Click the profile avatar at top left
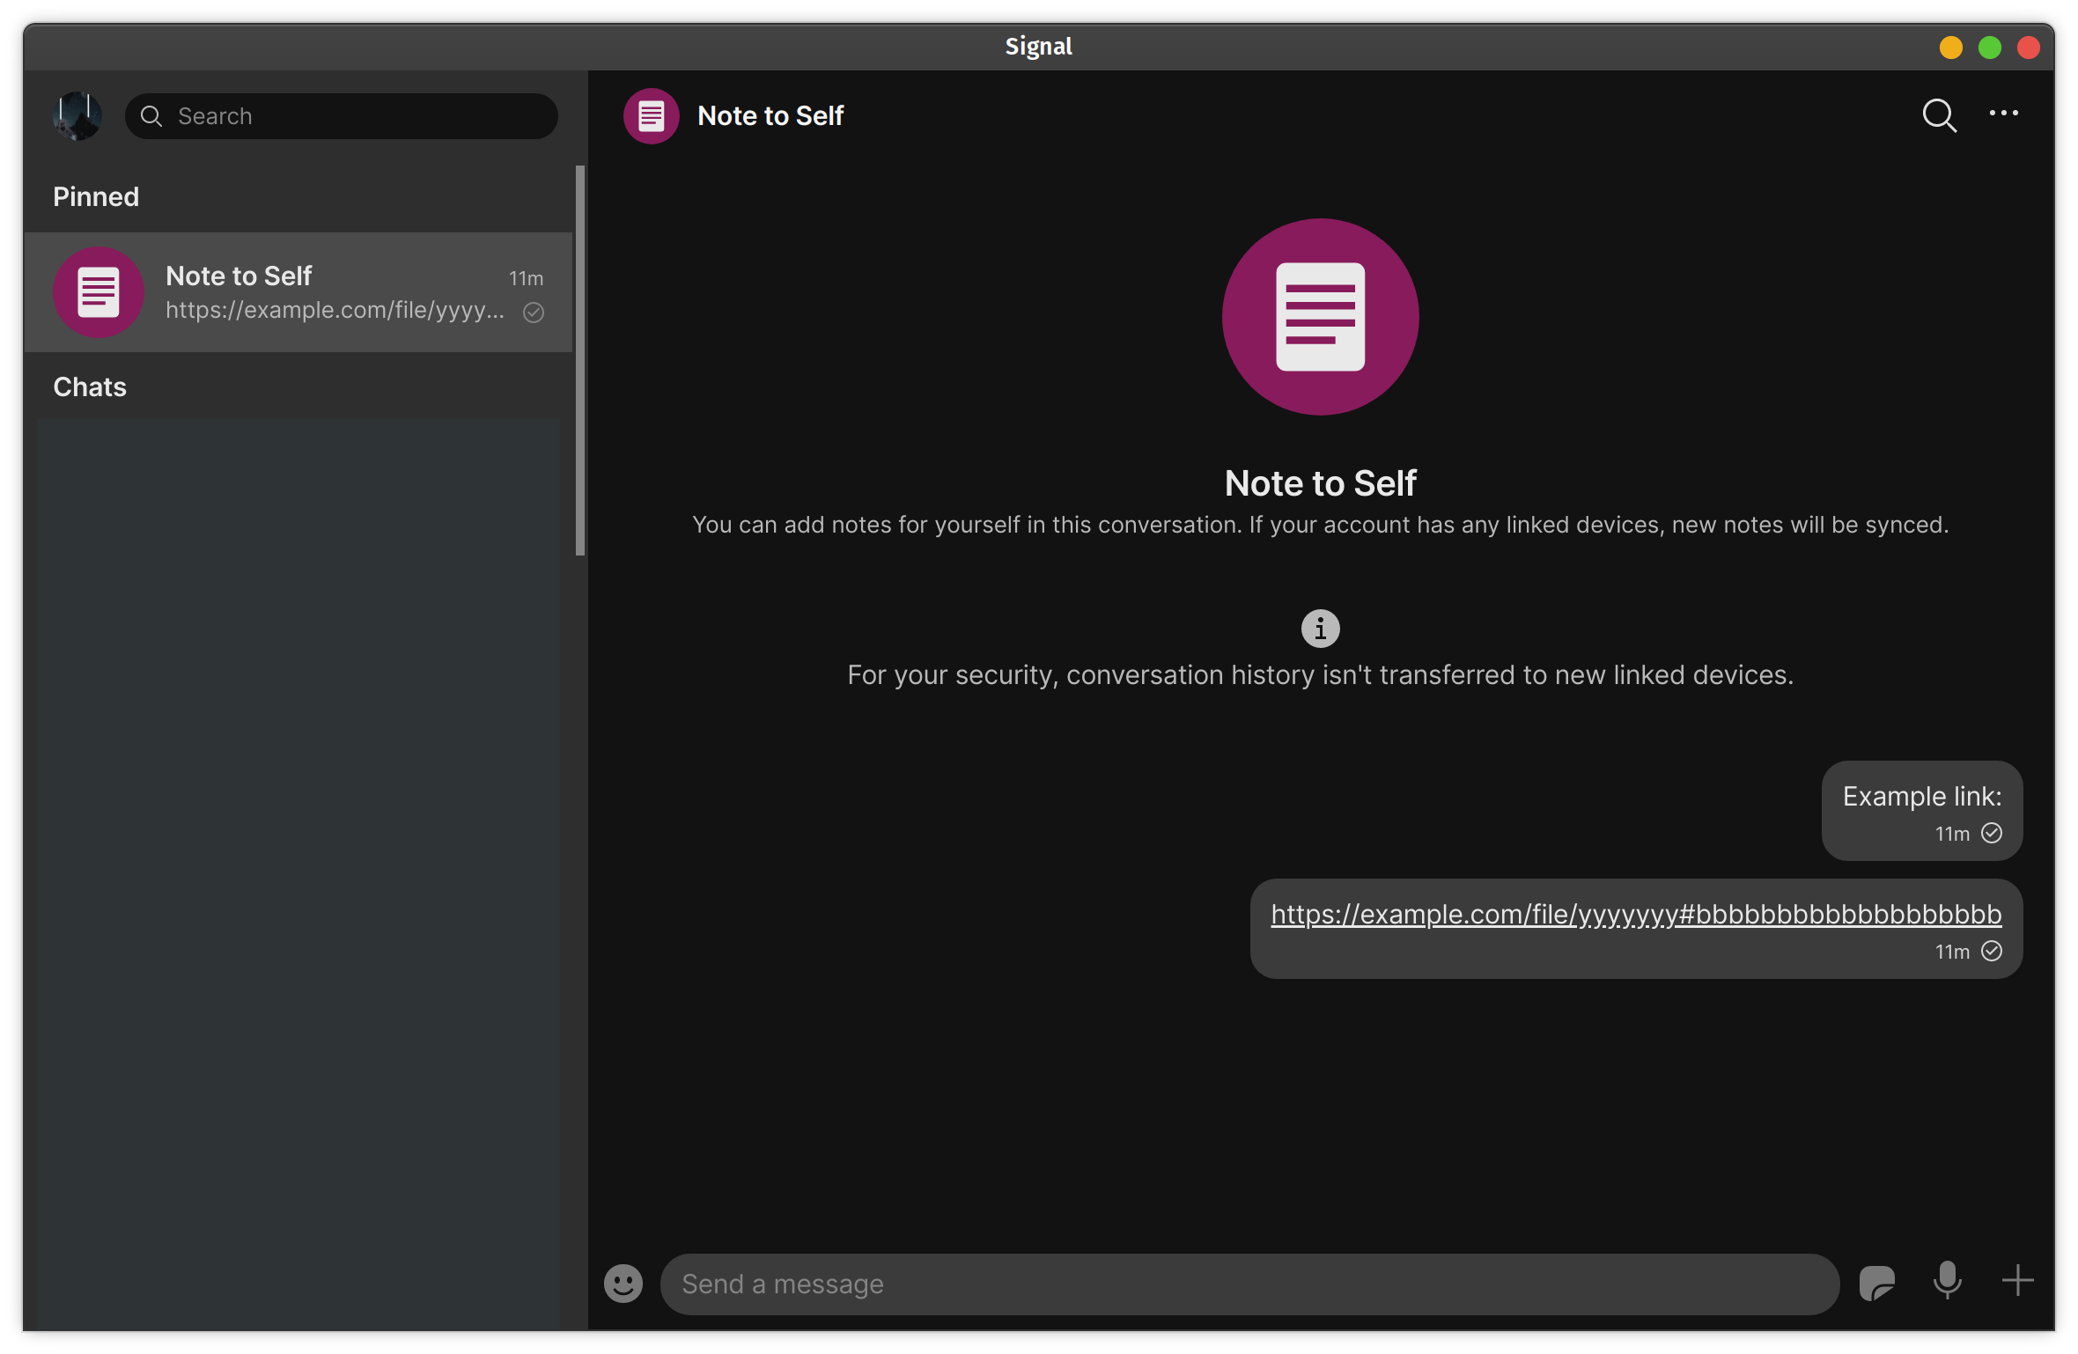Viewport: 2078px width, 1354px height. coord(77,116)
